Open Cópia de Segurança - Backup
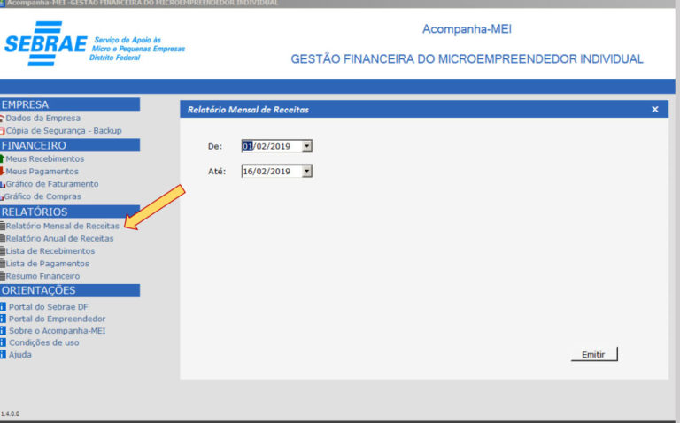The width and height of the screenshot is (680, 423). pyautogui.click(x=64, y=130)
